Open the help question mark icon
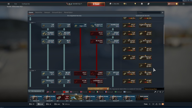The height and width of the screenshot is (108, 192). pos(183,4)
